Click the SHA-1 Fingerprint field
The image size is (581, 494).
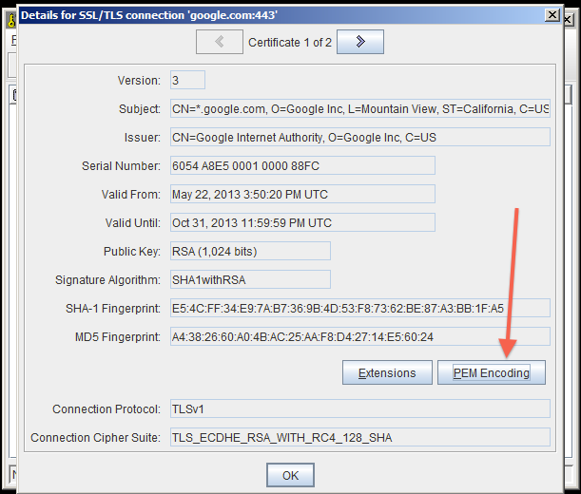pos(360,308)
